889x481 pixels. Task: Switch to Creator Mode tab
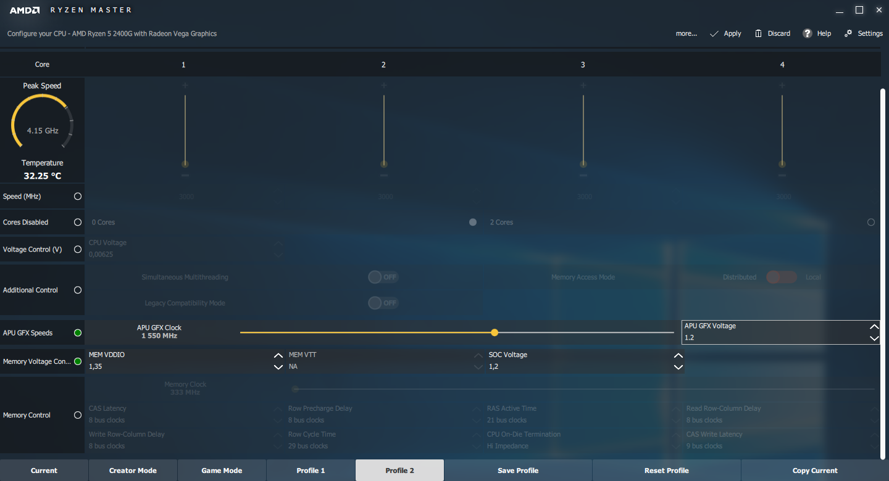pyautogui.click(x=133, y=471)
